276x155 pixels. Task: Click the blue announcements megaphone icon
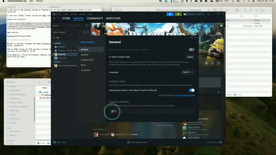click(x=170, y=14)
